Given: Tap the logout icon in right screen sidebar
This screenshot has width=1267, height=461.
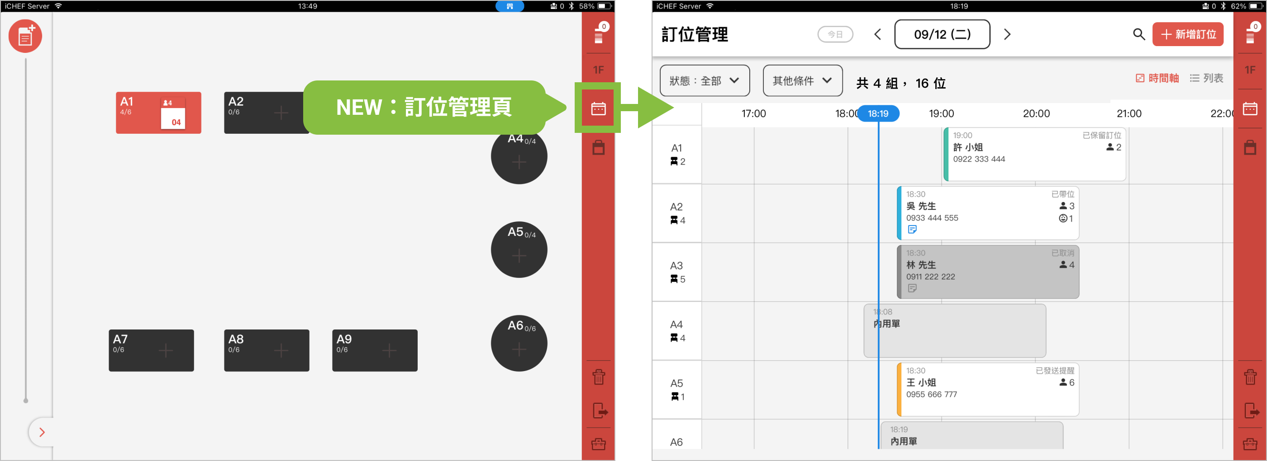Looking at the screenshot, I should [x=1250, y=410].
